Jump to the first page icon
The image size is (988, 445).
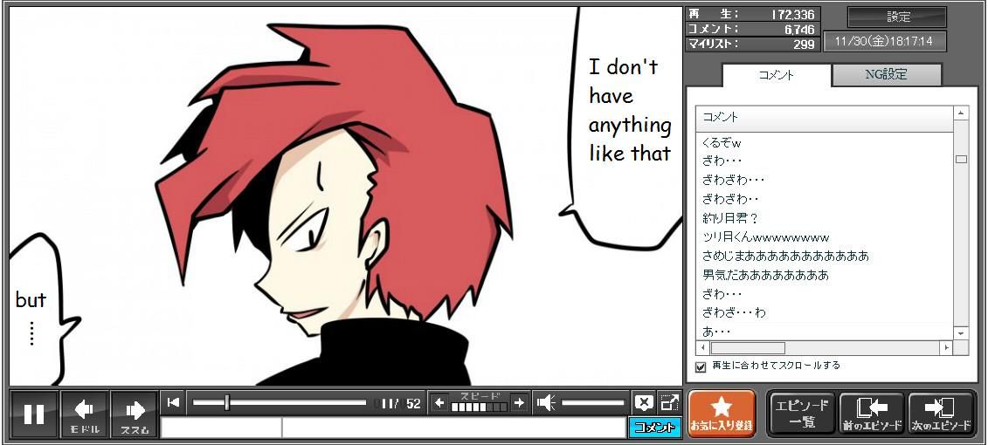pos(174,402)
